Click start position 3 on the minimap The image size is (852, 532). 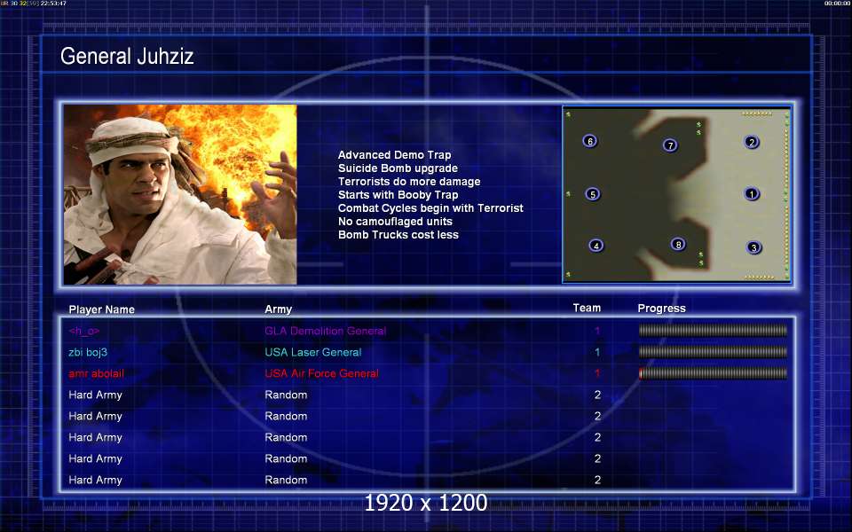pyautogui.click(x=753, y=247)
